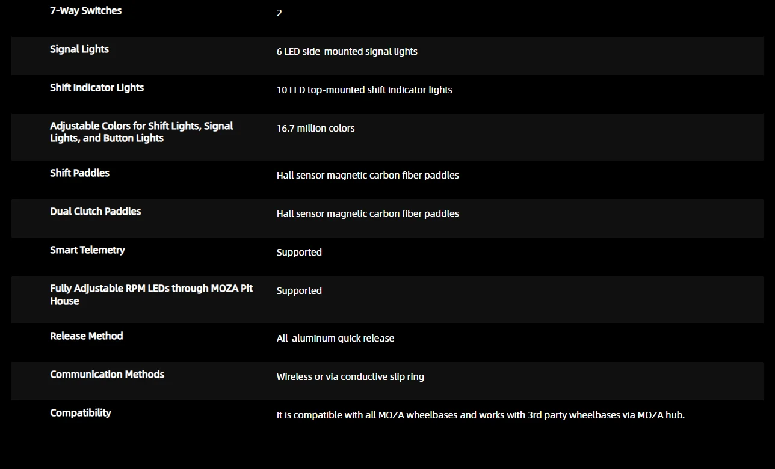The height and width of the screenshot is (469, 775).
Task: Select the 16.7 million colors value
Action: pos(316,129)
